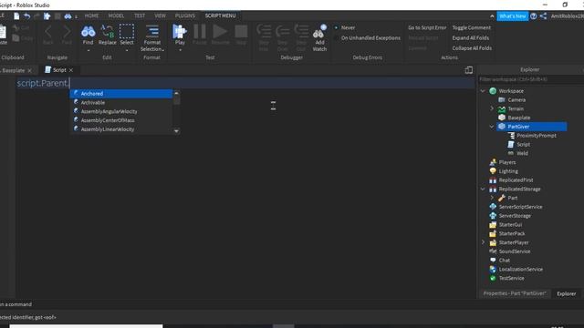Select Script under PartGiver
584x328 pixels.
pos(523,145)
